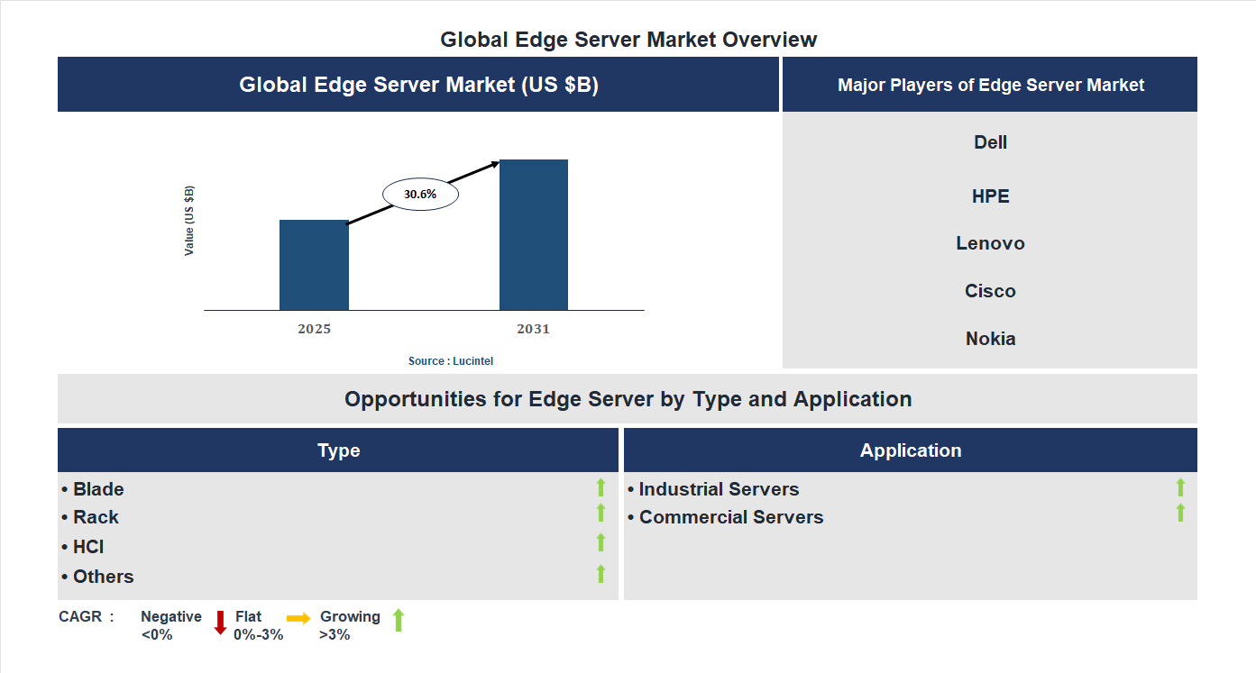Click the growth arrow next to Industrial Servers
Viewport: 1256px width, 673px height.
pyautogui.click(x=1180, y=488)
